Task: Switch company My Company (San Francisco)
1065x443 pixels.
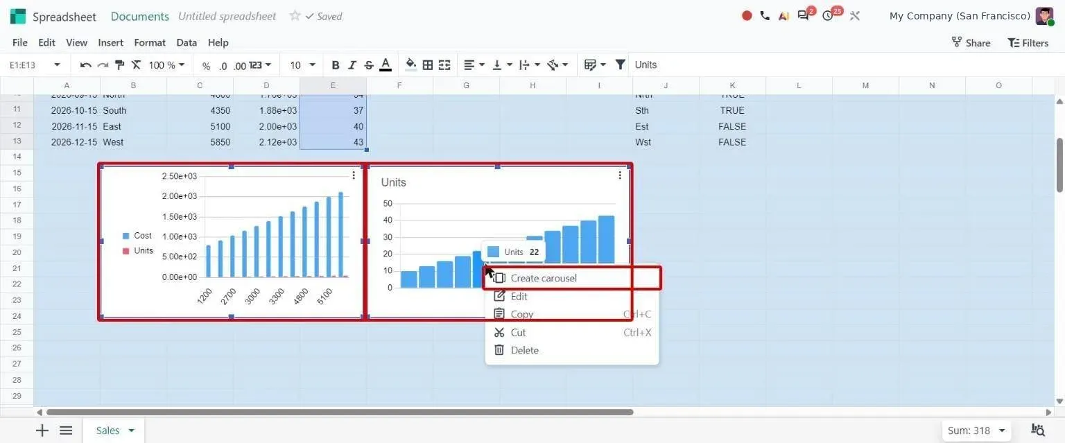Action: tap(960, 16)
